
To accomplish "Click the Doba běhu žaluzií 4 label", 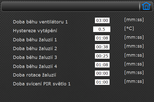I will (35, 66).
